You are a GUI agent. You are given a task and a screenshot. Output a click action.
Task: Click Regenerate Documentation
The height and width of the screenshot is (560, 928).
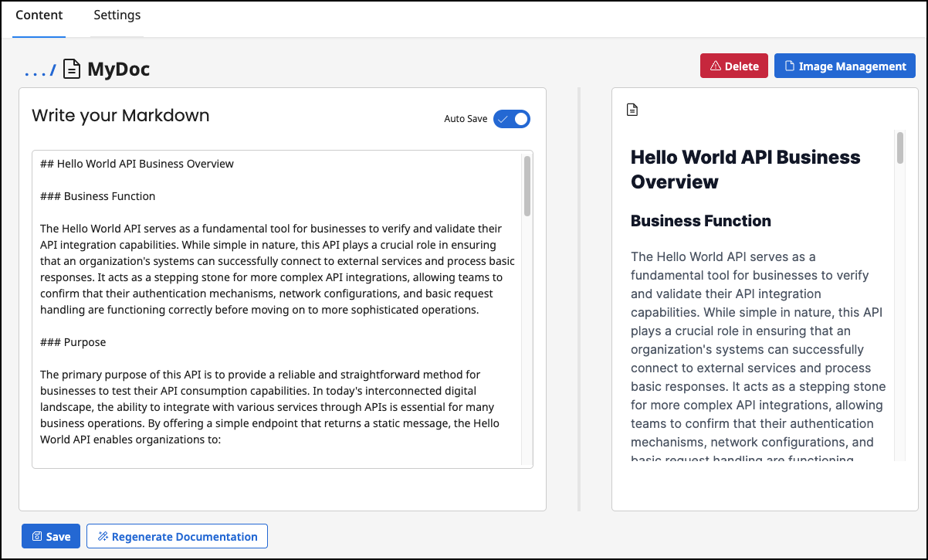(x=177, y=535)
